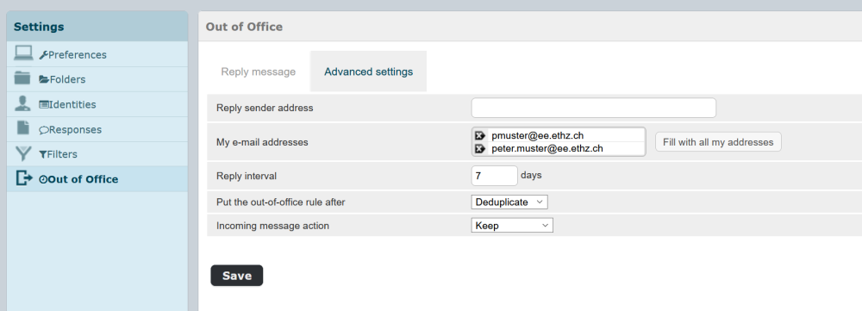Open the Deduplicate rule-order dropdown
This screenshot has height=311, width=862.
click(x=509, y=202)
